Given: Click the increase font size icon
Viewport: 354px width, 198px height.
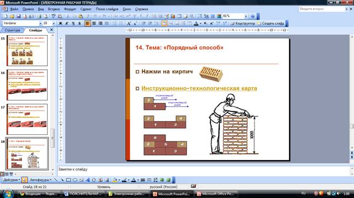Looking at the screenshot, I should (x=129, y=23).
